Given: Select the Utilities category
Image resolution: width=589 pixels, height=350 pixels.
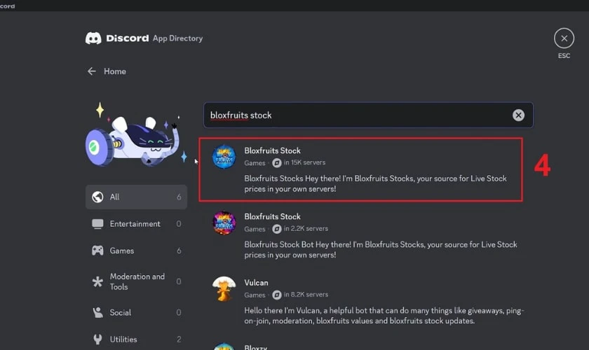Looking at the screenshot, I should [x=136, y=339].
